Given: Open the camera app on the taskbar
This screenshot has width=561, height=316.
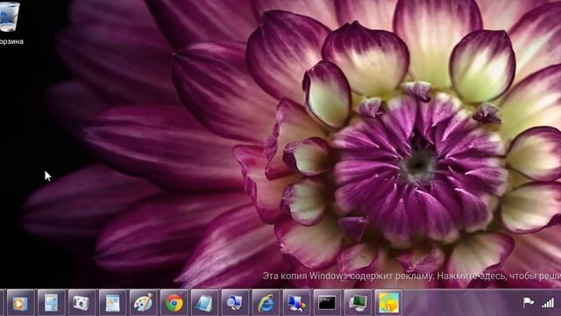Looking at the screenshot, I should tap(82, 303).
